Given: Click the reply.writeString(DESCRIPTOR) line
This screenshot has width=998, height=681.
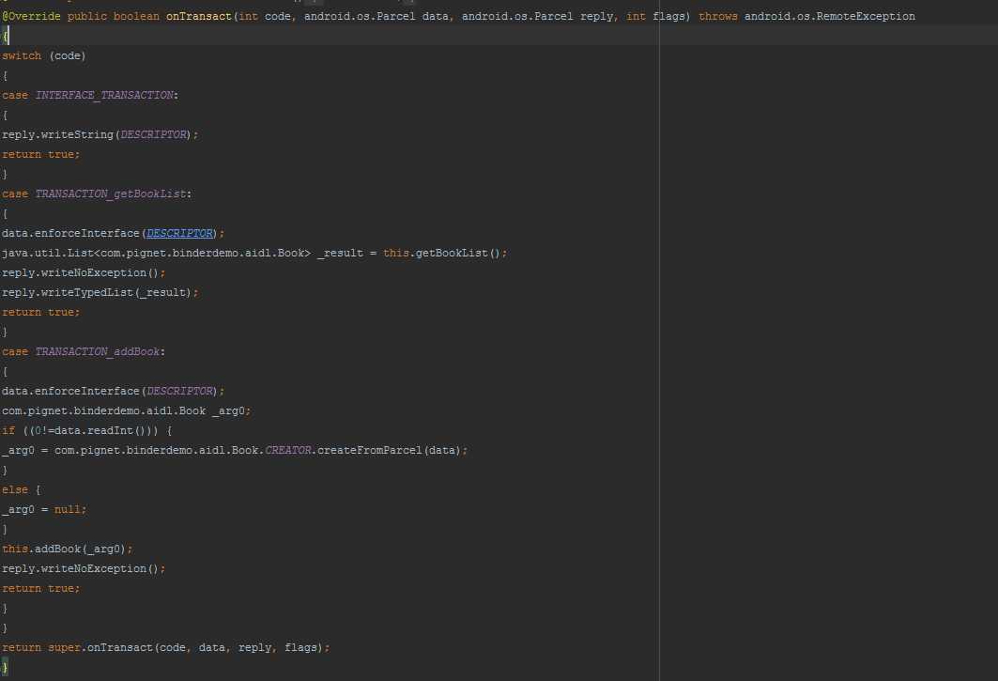Looking at the screenshot, I should [x=100, y=134].
